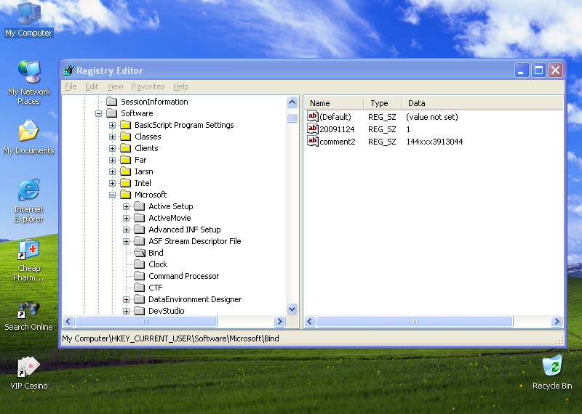Sort values by Data column header

pyautogui.click(x=482, y=103)
